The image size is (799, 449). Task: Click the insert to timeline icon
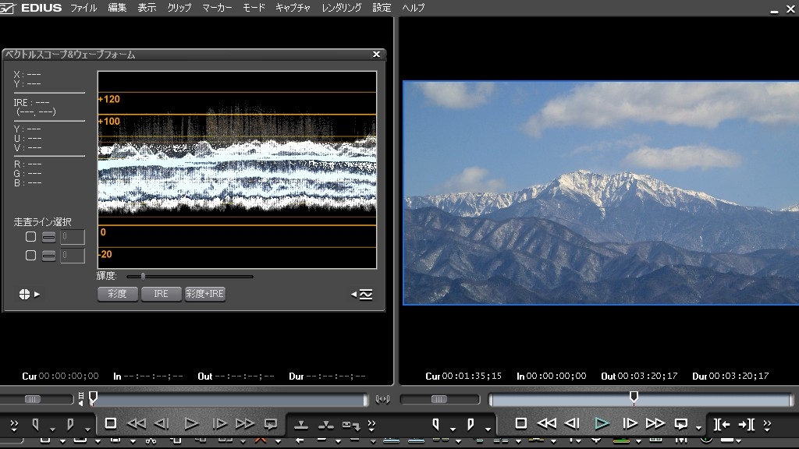[x=301, y=424]
